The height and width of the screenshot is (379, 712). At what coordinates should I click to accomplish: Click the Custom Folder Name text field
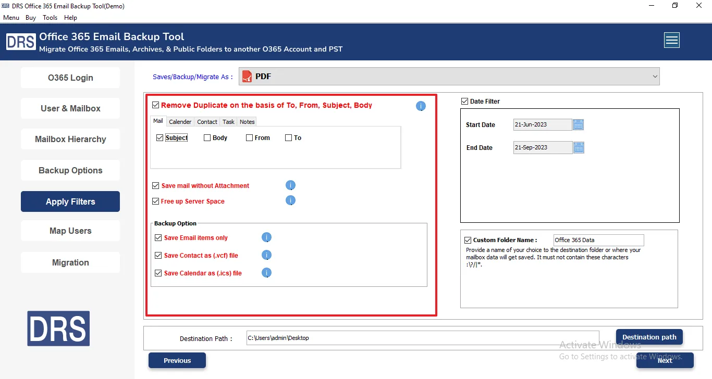click(598, 240)
